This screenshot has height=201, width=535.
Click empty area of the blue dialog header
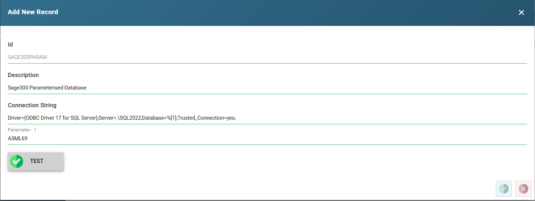[285, 12]
